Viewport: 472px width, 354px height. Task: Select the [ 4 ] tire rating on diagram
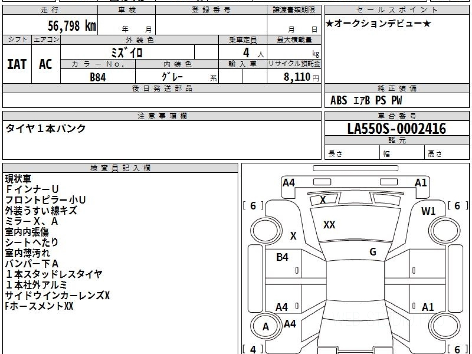point(253,349)
